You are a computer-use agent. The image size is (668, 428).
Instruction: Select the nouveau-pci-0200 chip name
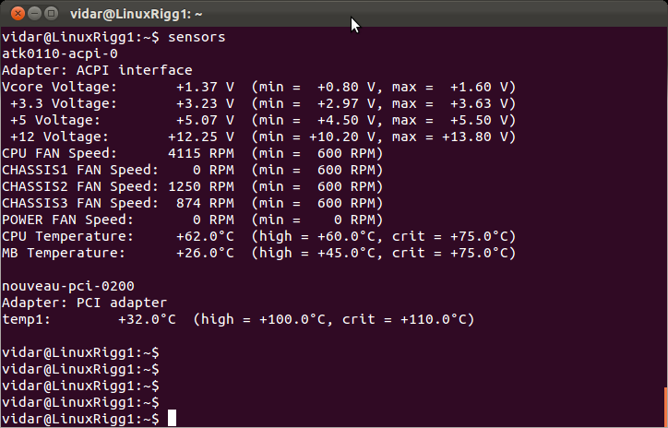(68, 286)
